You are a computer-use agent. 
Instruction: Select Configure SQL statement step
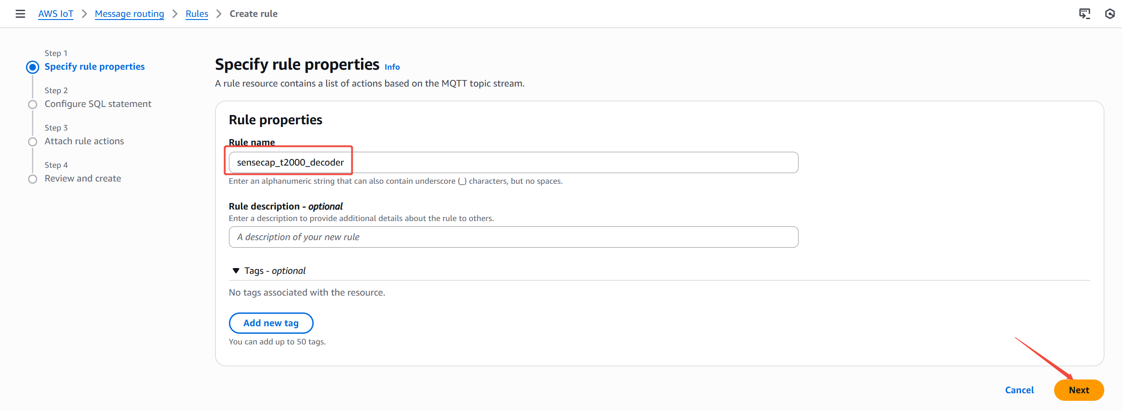click(98, 104)
